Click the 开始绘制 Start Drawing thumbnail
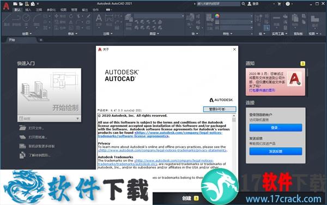 [x=49, y=92]
